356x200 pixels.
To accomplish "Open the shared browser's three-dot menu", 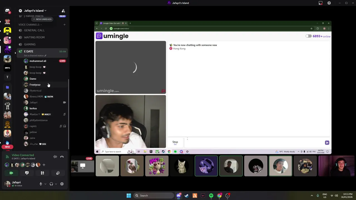I will click(x=329, y=29).
